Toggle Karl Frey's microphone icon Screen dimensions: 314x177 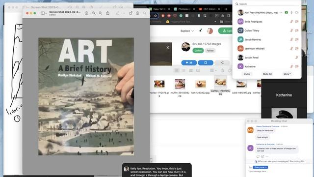pos(291,12)
